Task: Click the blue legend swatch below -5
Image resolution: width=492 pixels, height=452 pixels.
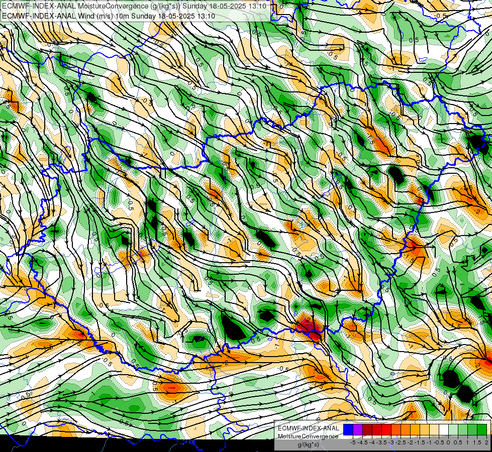Action: (x=348, y=430)
